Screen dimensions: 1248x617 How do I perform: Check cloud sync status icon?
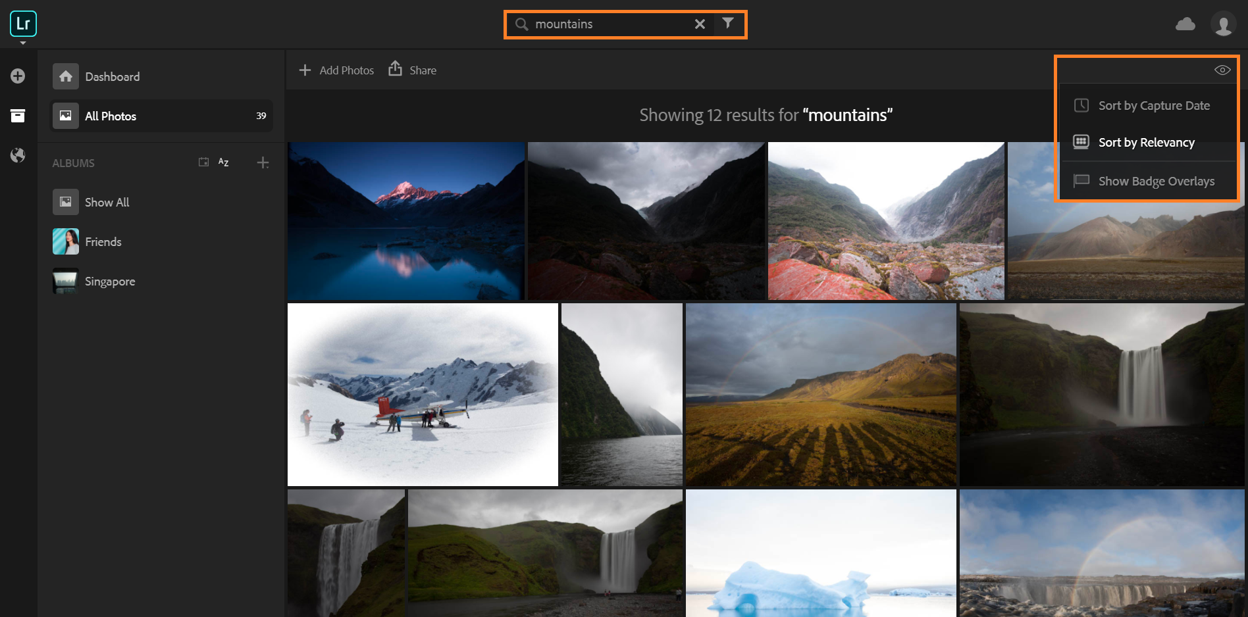[x=1185, y=24]
